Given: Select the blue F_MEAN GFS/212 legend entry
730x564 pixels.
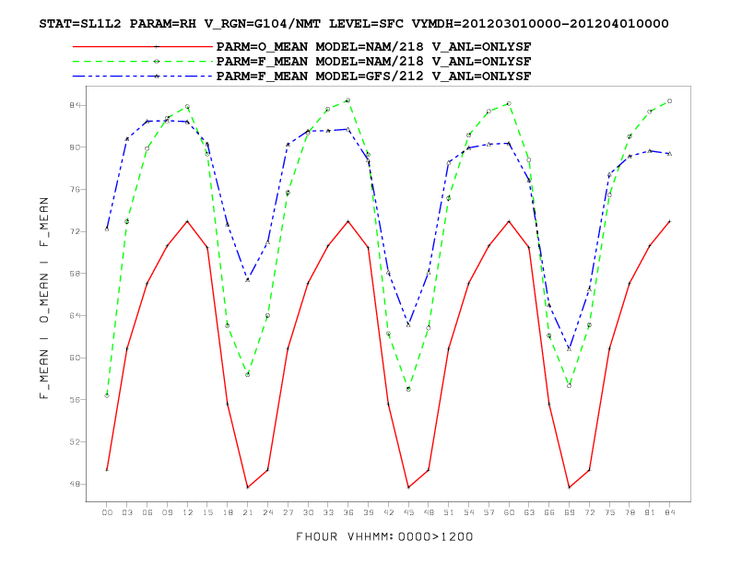Looking at the screenshot, I should click(x=302, y=76).
